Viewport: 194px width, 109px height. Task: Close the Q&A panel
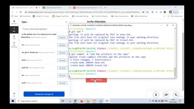(x=66, y=22)
